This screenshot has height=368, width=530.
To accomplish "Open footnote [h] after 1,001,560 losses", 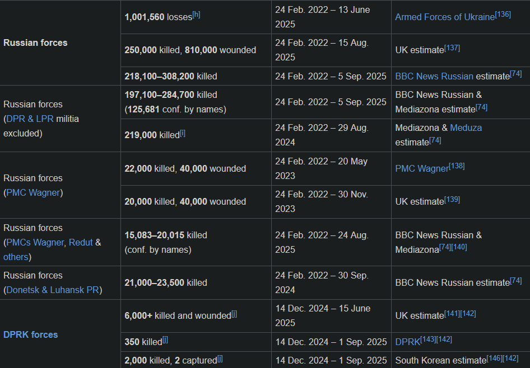I will (196, 15).
